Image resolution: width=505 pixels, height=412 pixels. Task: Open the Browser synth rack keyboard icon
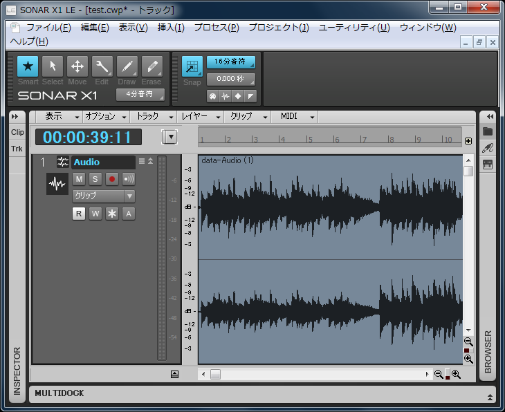point(488,165)
